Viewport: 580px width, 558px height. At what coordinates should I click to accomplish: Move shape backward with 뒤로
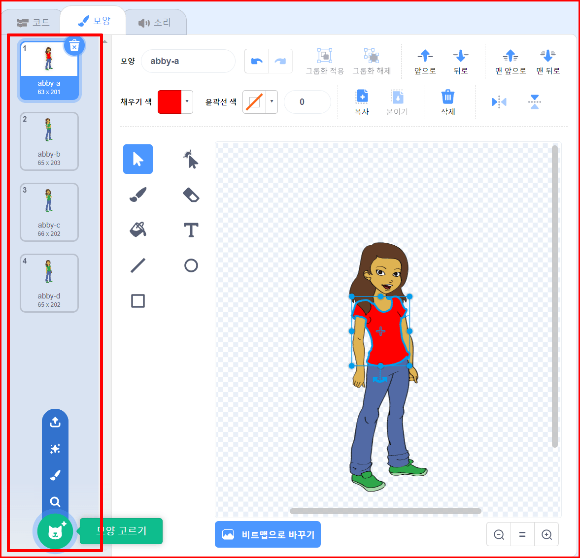pyautogui.click(x=461, y=62)
